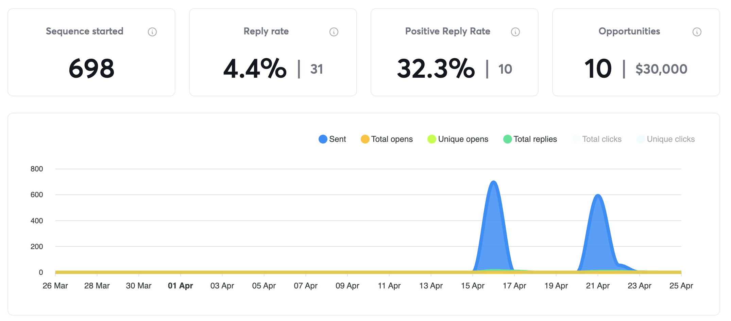Open the Sequence started info tooltip
This screenshot has width=731, height=321.
[152, 32]
